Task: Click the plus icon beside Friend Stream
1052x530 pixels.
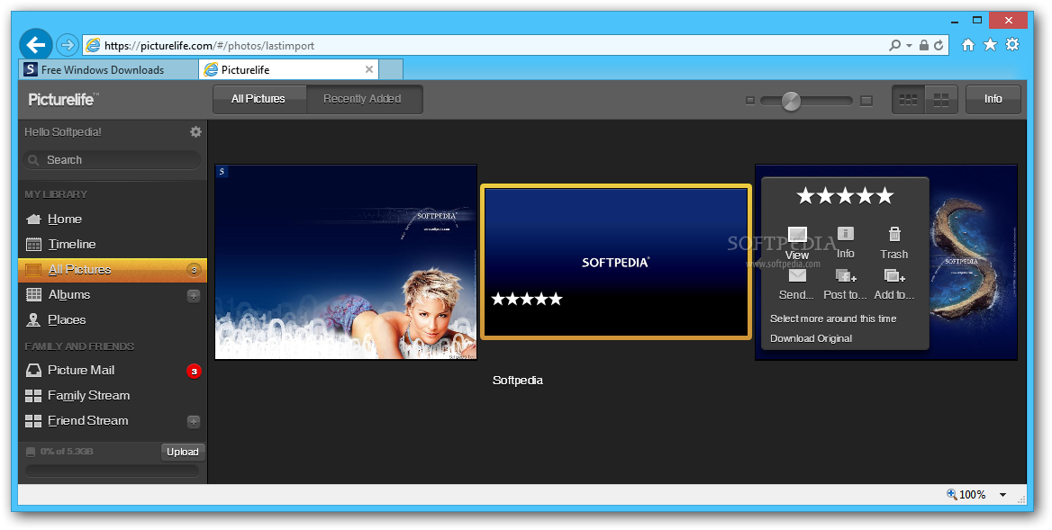Action: 194,421
